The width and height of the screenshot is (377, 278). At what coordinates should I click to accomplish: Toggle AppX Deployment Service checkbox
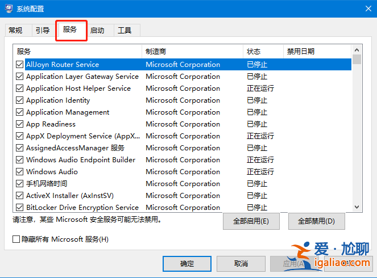tap(19, 136)
